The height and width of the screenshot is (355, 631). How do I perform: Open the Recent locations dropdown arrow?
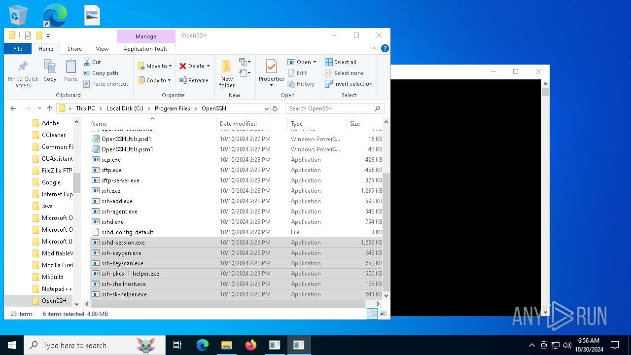[x=40, y=108]
